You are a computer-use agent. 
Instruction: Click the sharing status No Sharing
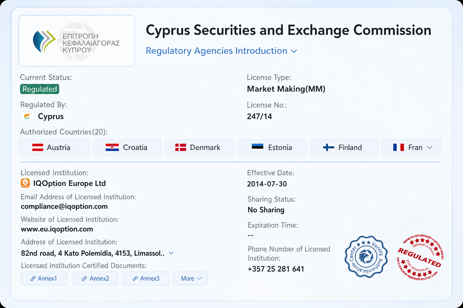(266, 210)
